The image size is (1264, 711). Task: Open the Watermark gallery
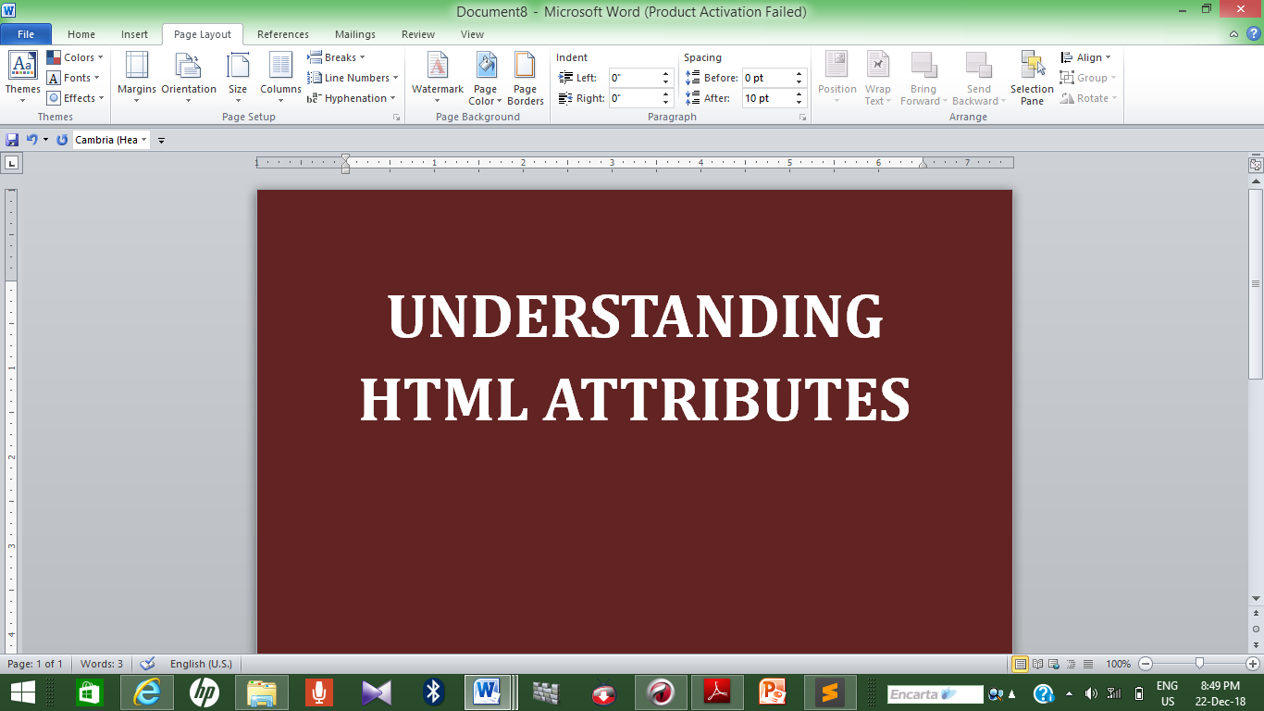coord(437,78)
